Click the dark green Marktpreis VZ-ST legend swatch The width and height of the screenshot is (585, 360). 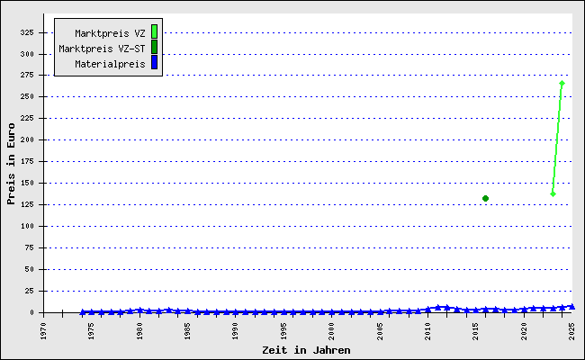click(x=154, y=48)
